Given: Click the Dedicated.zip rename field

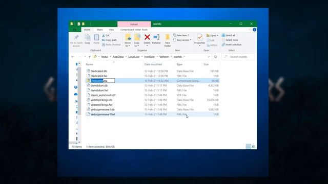Looking at the screenshot, I should 102,81.
